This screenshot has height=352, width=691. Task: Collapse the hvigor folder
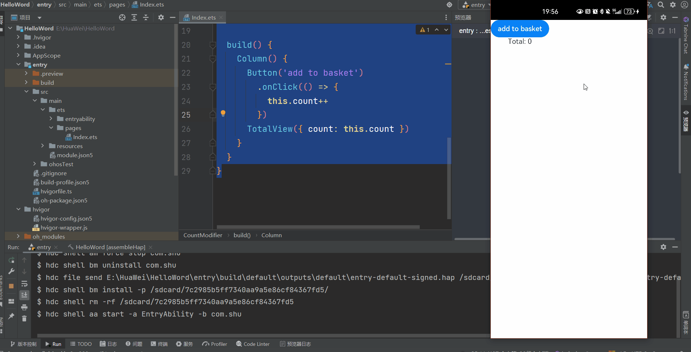(x=18, y=209)
